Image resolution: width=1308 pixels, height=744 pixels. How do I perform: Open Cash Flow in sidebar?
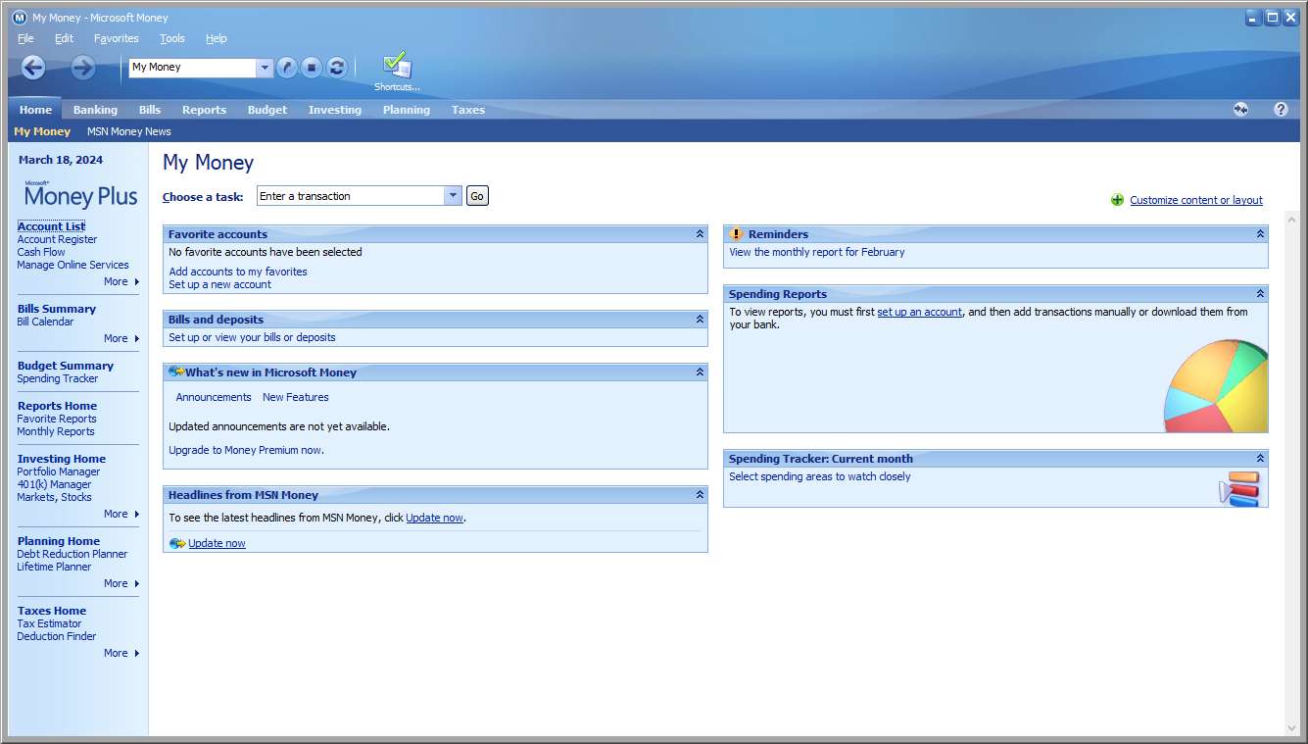(x=41, y=252)
